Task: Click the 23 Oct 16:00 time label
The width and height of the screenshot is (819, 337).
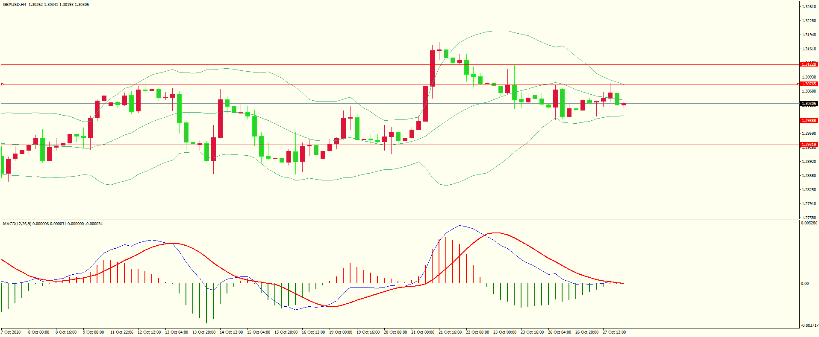Action: pos(532,332)
